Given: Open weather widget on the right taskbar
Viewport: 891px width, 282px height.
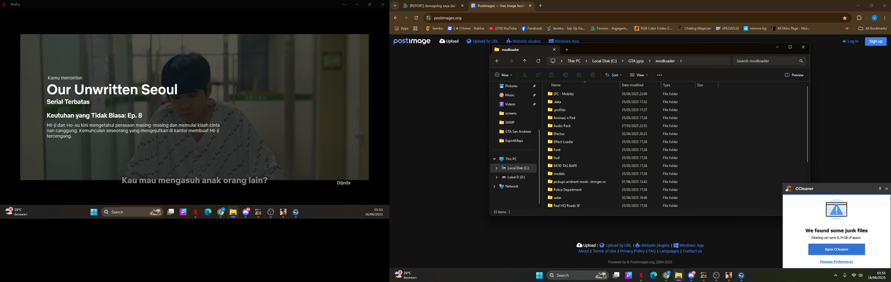Looking at the screenshot, I should pos(407,275).
